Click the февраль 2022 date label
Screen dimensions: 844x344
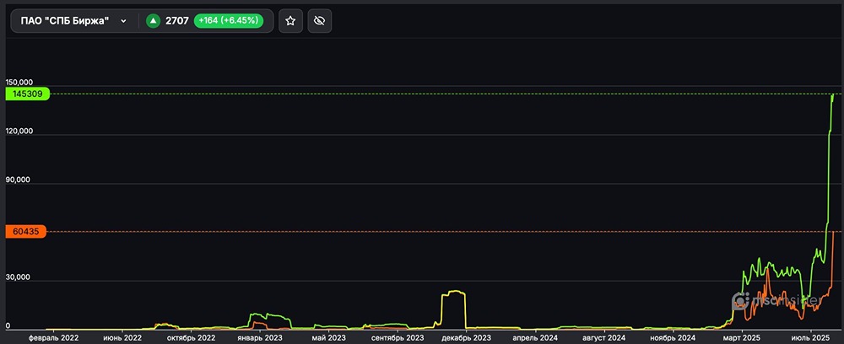(x=54, y=337)
